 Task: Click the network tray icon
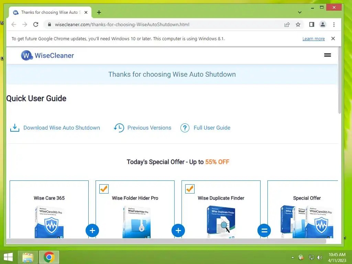tap(311, 257)
